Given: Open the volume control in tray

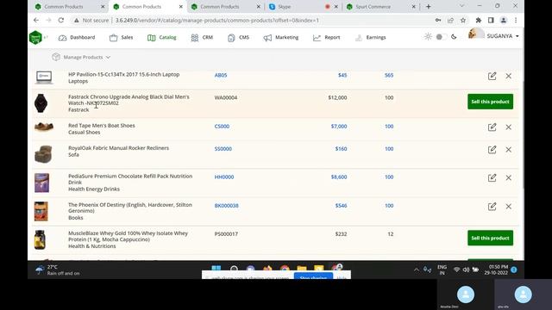Looking at the screenshot, I should [x=466, y=270].
